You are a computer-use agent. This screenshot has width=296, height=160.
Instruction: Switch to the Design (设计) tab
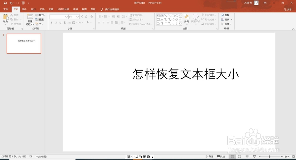(x=33, y=9)
